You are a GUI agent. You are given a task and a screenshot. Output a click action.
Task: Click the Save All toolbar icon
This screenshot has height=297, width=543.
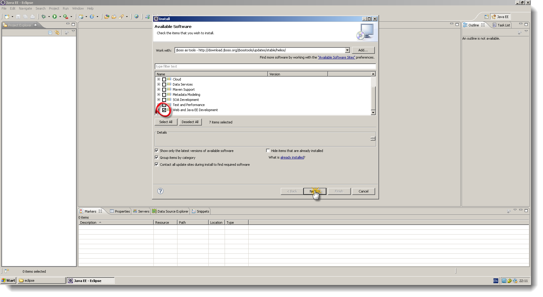coord(26,17)
